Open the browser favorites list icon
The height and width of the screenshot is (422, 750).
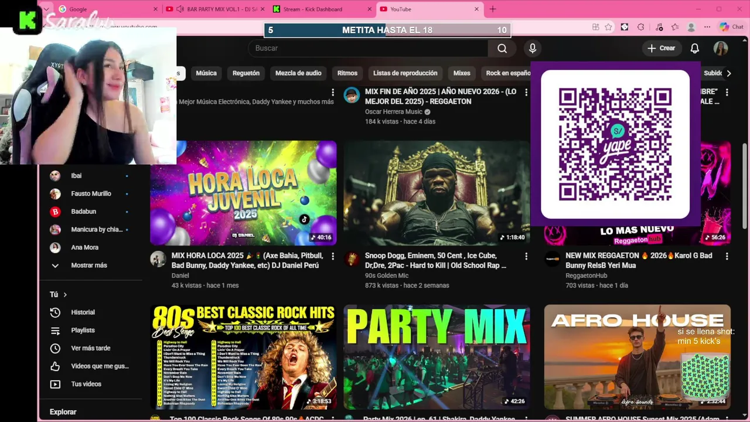[x=675, y=27]
